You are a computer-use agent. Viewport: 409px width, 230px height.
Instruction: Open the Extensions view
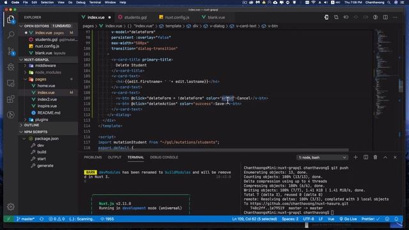[x=11, y=99]
